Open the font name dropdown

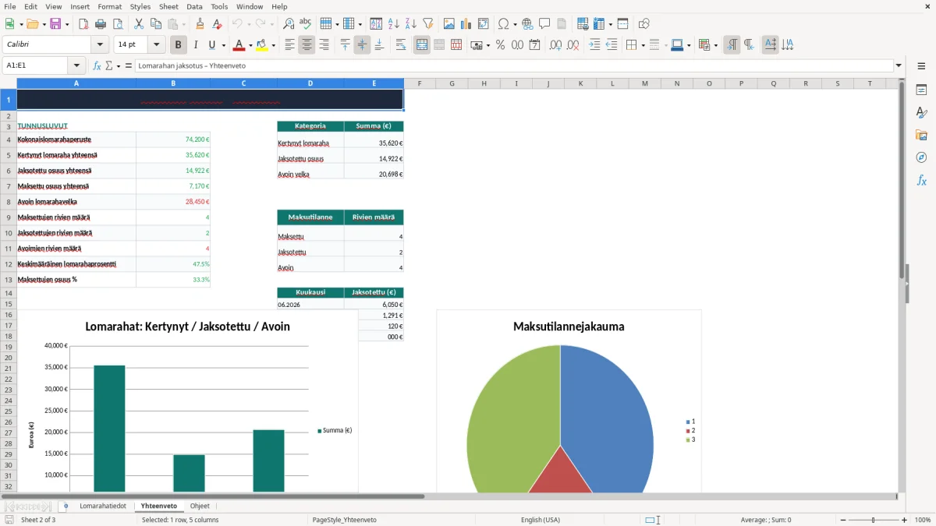click(101, 45)
